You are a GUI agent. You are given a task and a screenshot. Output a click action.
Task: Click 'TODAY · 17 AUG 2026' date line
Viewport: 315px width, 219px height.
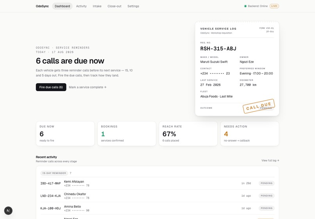coord(55,52)
